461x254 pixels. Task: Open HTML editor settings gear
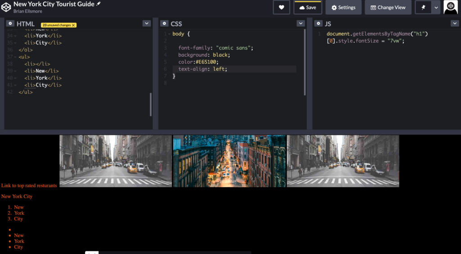(10, 23)
